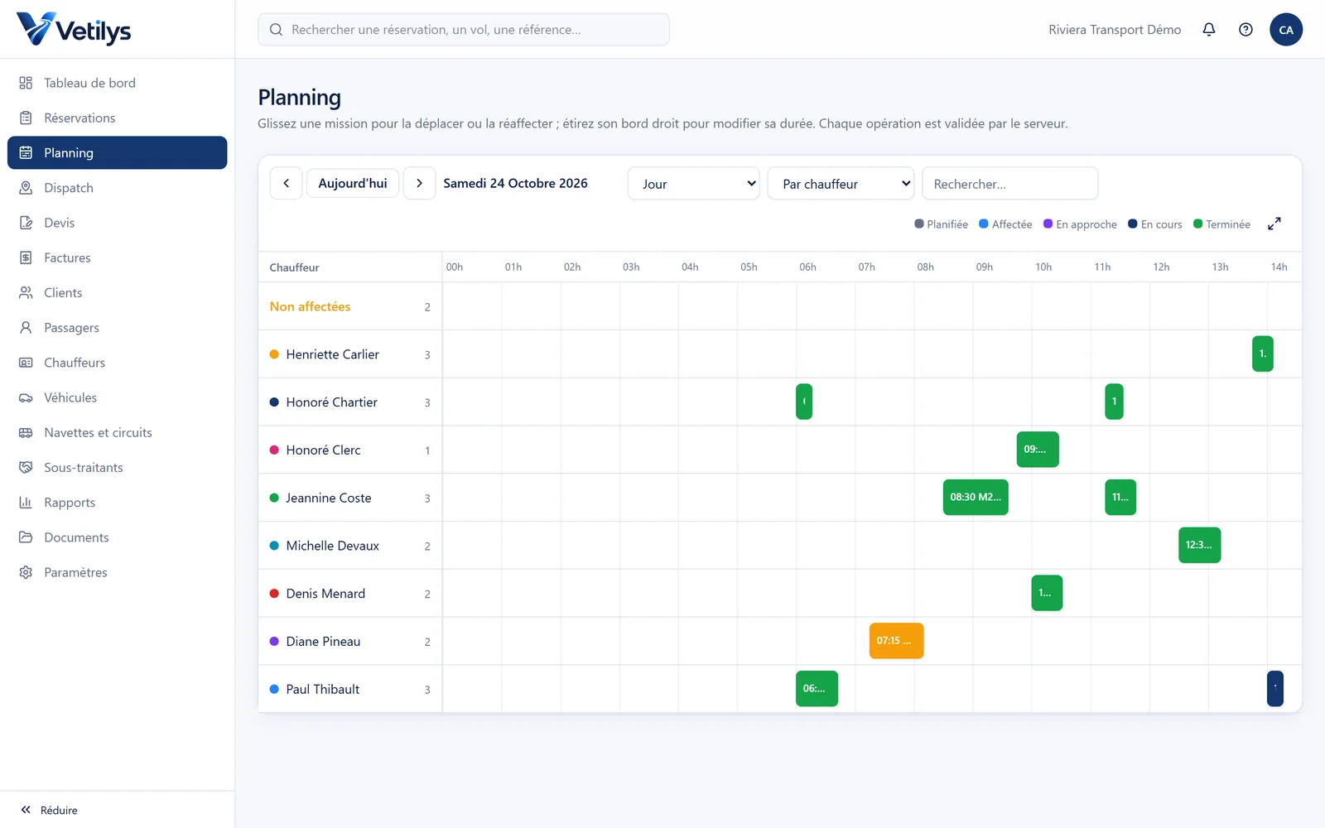The image size is (1325, 828).
Task: Open Réservations menu item
Action: tap(117, 118)
